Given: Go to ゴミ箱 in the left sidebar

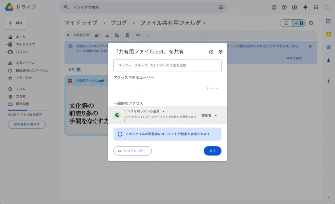Looking at the screenshot, I should [x=21, y=96].
